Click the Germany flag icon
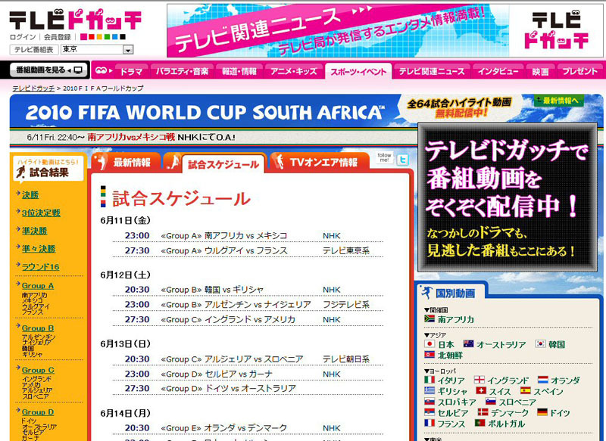Viewport: 606px width, 441px height. (542, 412)
